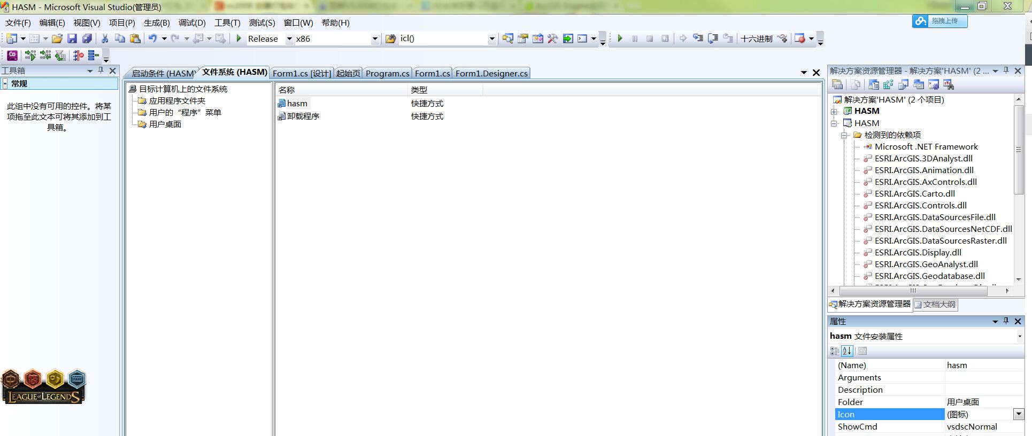Expand the bold HASM project node
Viewport: 1032px width, 436px height.
[x=834, y=111]
